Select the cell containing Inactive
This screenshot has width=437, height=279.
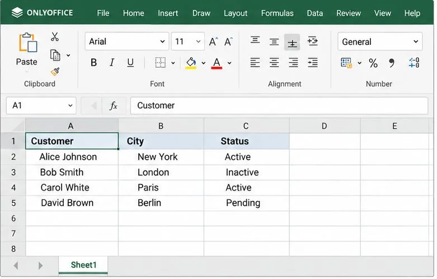click(x=247, y=173)
